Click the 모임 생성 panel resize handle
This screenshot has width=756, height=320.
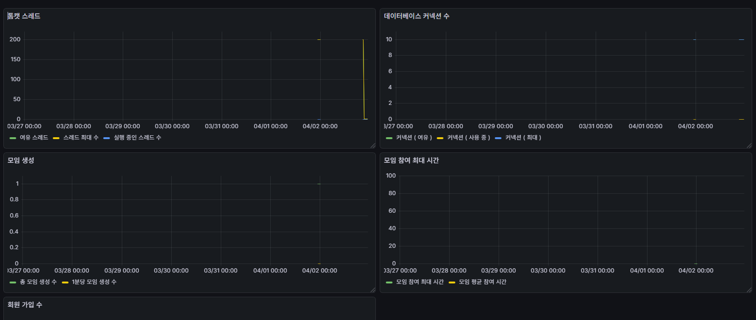373,290
